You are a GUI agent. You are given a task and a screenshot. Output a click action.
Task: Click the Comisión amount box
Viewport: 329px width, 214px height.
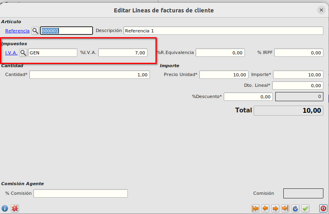point(303,193)
